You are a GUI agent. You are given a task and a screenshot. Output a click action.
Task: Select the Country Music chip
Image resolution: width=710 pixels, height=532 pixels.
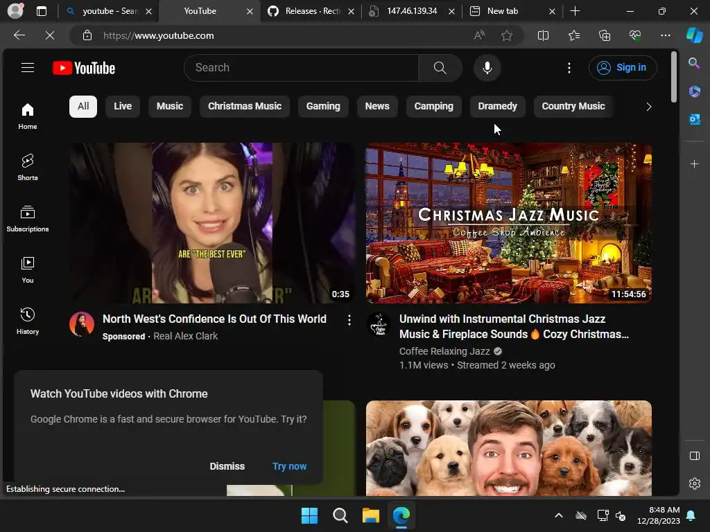tap(573, 106)
